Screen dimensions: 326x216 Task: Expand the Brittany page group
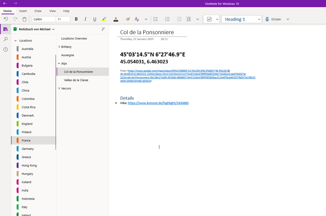click(59, 47)
